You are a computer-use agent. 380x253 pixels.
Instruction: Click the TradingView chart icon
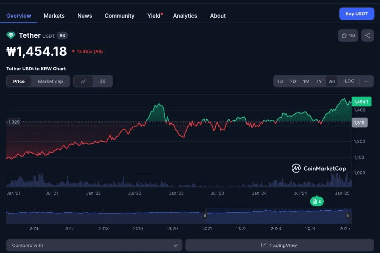[264, 245]
